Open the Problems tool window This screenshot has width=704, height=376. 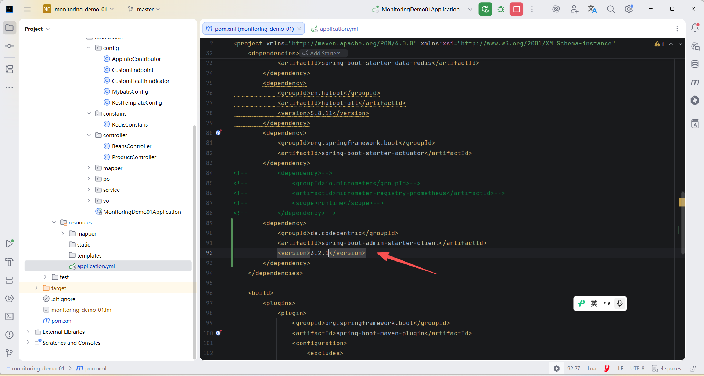click(10, 335)
